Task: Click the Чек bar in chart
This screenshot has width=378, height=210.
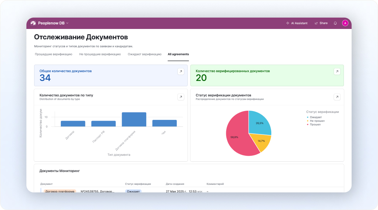Action: pos(164,123)
